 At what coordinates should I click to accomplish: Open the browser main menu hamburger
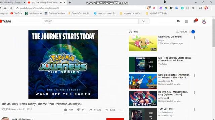(211, 8)
